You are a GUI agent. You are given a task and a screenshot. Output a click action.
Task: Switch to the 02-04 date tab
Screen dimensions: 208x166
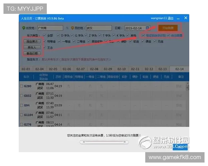[40, 69]
